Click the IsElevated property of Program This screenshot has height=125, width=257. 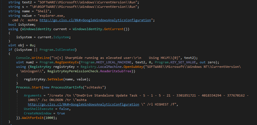pyautogui.click(x=65, y=50)
